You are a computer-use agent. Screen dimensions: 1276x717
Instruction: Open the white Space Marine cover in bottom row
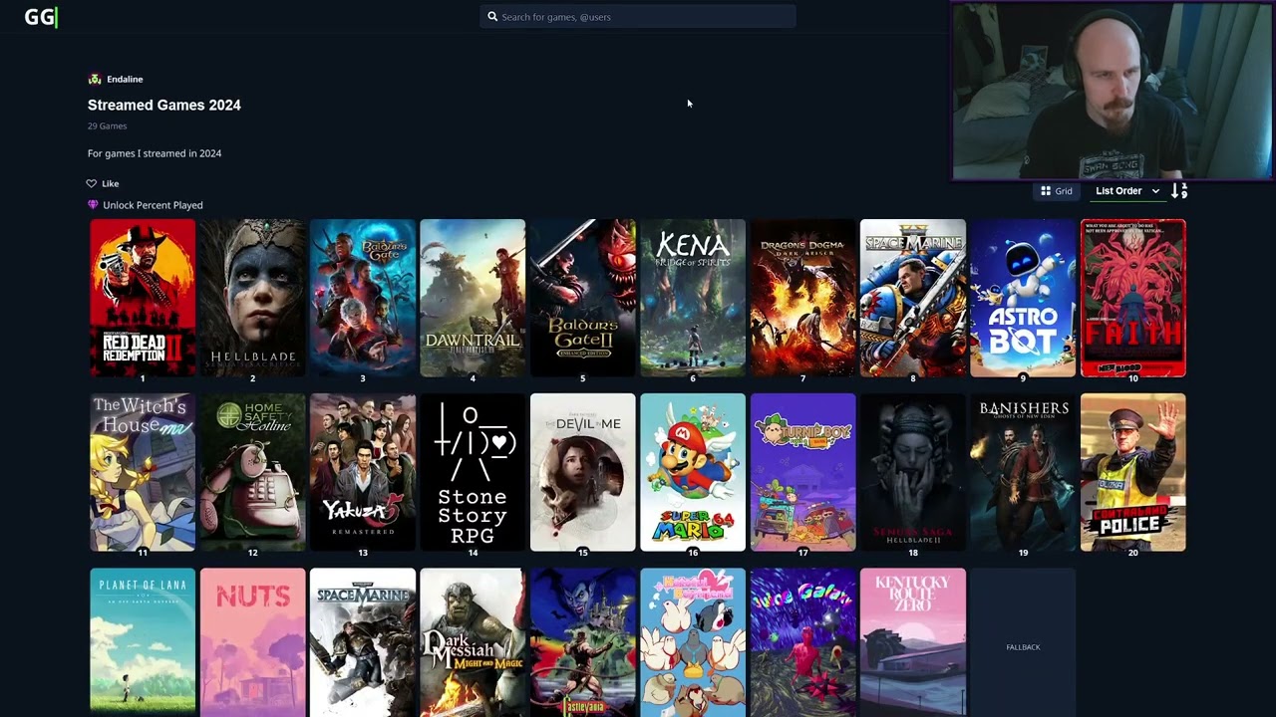[363, 642]
